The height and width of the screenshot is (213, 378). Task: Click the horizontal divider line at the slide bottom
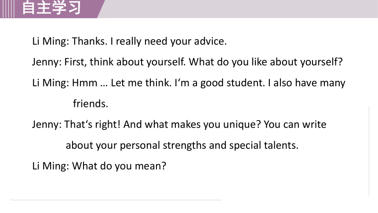(x=116, y=200)
